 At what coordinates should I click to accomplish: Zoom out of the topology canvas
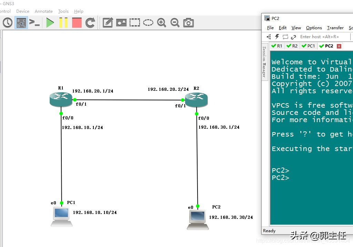click(175, 23)
